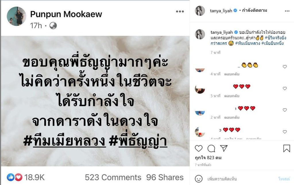
Task: Click the comment speech bubble icon
Action: 211,148
